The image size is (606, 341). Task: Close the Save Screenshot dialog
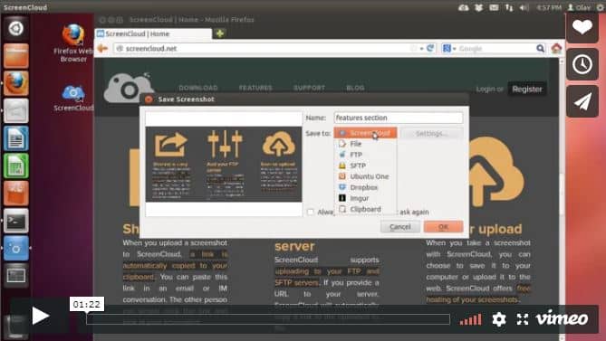pos(149,99)
